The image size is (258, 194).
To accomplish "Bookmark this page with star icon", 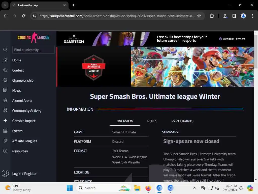I will 199,16.
